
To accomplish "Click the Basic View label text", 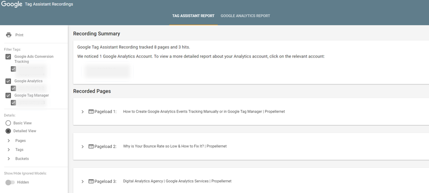I will pyautogui.click(x=22, y=123).
